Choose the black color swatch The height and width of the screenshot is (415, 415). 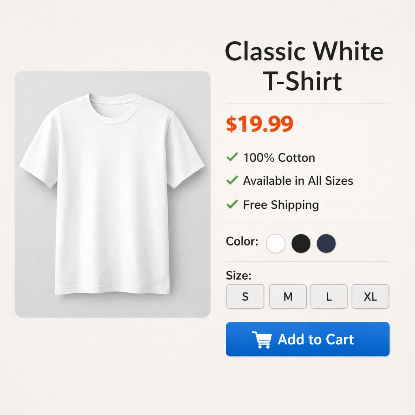tap(301, 243)
